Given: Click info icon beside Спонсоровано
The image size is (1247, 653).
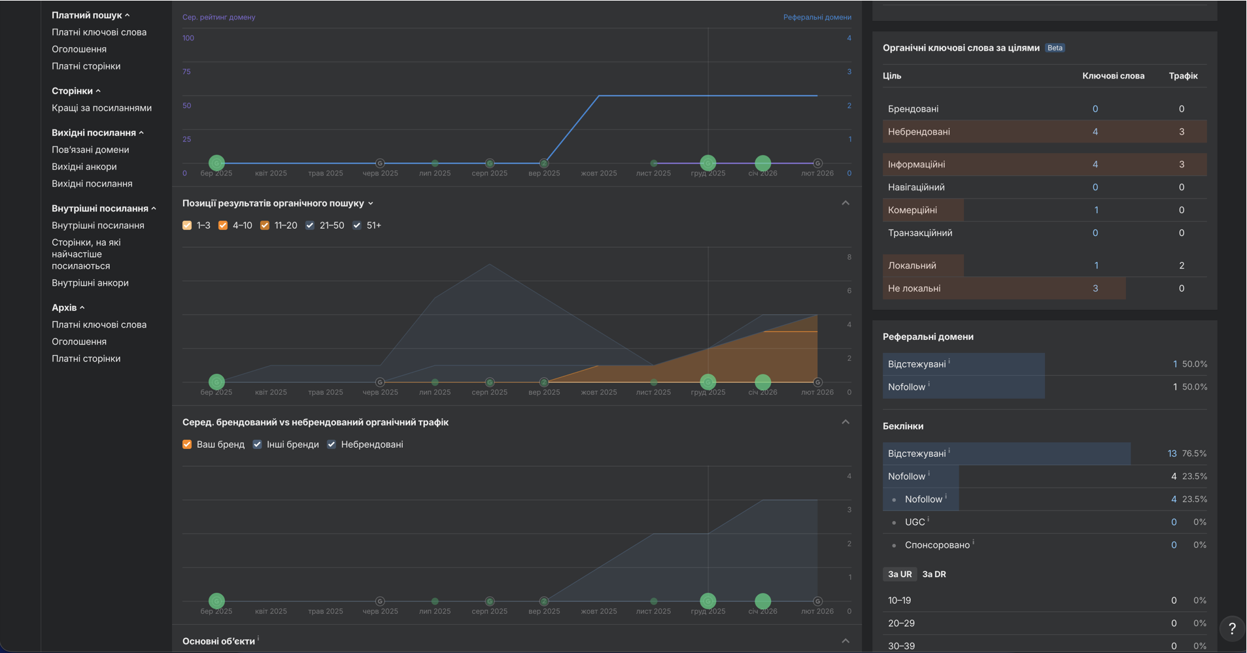Looking at the screenshot, I should (973, 542).
